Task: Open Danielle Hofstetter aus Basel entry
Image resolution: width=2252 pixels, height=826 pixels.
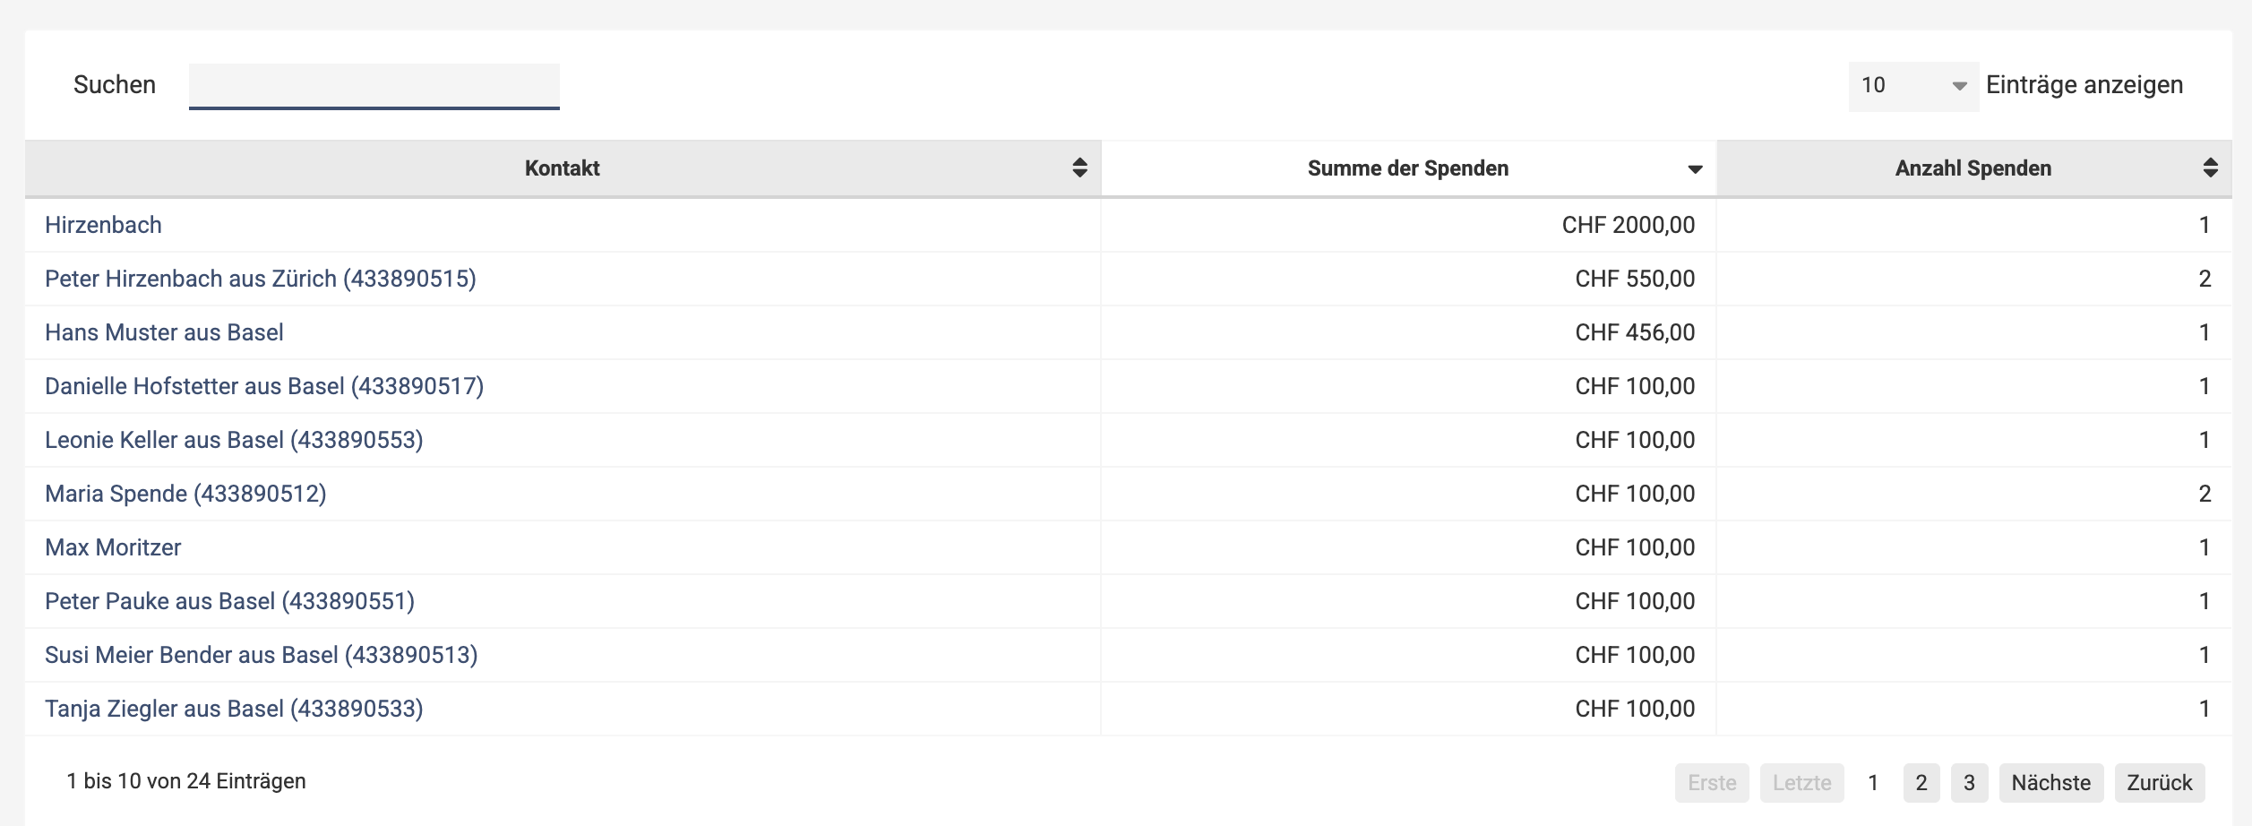Action: 264,386
